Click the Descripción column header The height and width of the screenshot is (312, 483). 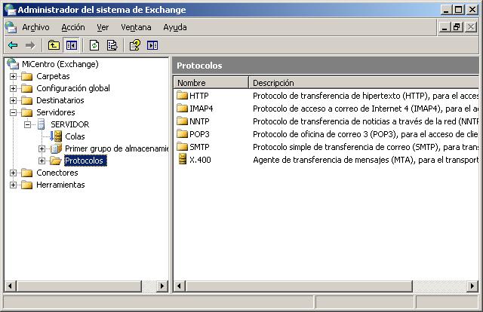pos(362,82)
